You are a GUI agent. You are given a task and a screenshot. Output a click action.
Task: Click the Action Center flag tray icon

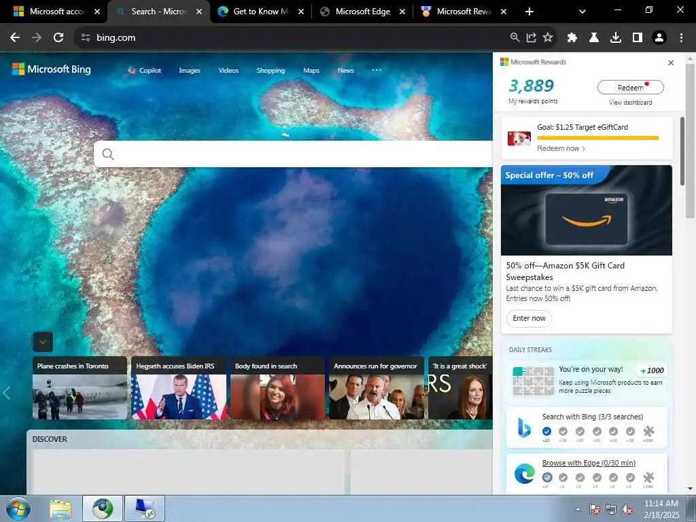tap(594, 510)
